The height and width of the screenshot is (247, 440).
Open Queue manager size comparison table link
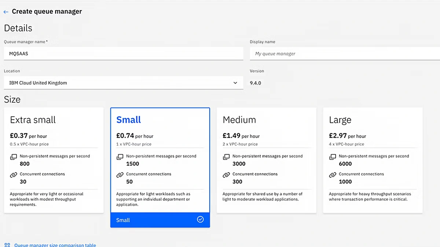click(x=55, y=245)
